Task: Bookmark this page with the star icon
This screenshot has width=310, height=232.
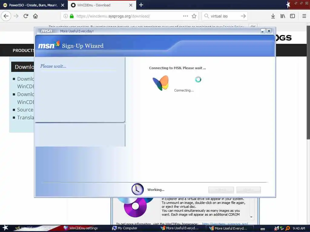Action: point(194,16)
